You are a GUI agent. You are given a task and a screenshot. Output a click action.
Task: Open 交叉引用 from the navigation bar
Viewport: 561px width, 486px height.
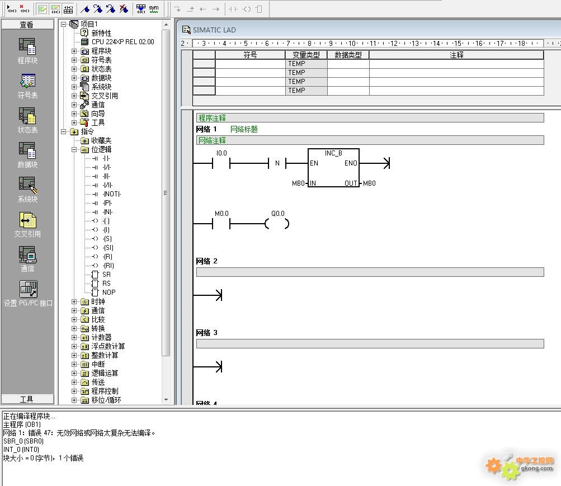27,225
